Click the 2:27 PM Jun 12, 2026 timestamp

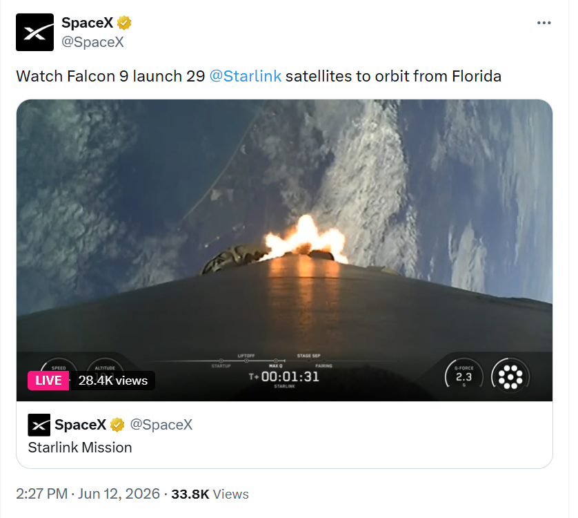pyautogui.click(x=88, y=494)
